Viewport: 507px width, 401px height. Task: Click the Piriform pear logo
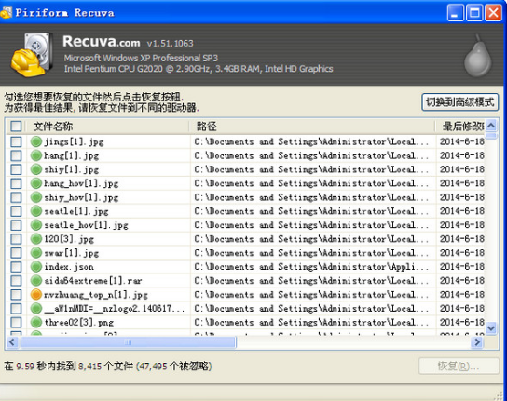478,56
